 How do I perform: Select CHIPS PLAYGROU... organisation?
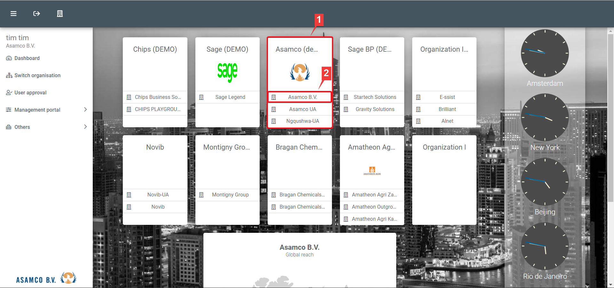tap(155, 109)
